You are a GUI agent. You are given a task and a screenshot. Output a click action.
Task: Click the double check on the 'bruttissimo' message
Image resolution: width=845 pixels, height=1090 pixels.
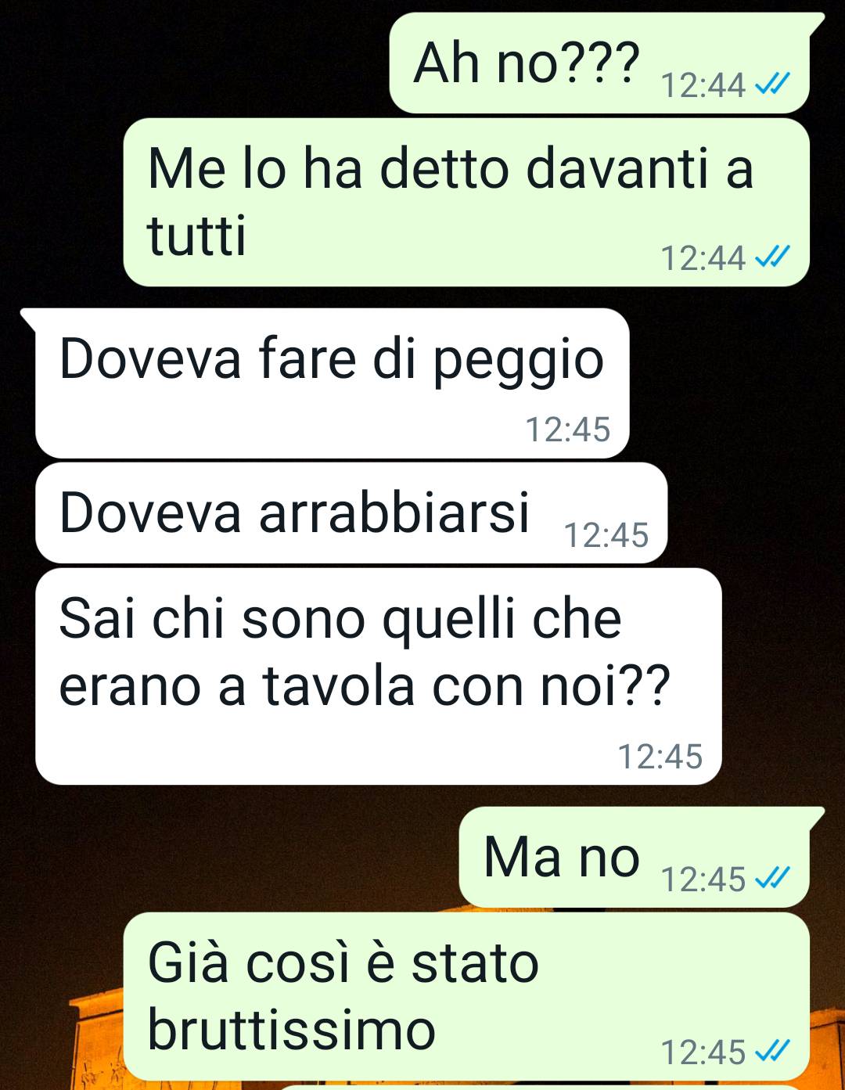pyautogui.click(x=772, y=1051)
